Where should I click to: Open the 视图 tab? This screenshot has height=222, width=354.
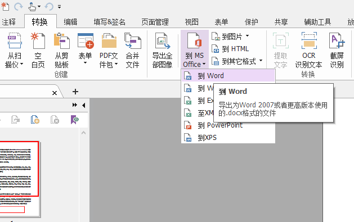pos(192,22)
